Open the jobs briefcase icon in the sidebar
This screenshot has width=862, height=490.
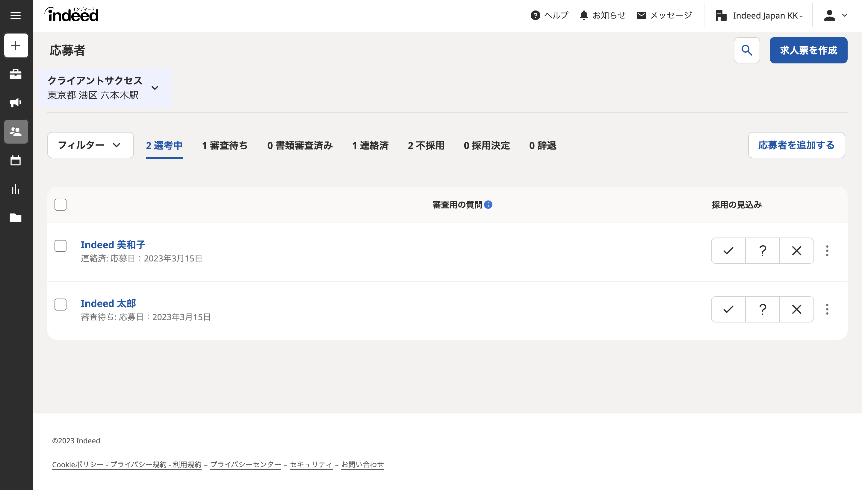coord(16,74)
